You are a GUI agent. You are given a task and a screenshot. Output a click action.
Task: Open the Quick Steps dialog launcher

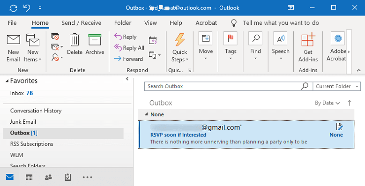click(x=189, y=71)
